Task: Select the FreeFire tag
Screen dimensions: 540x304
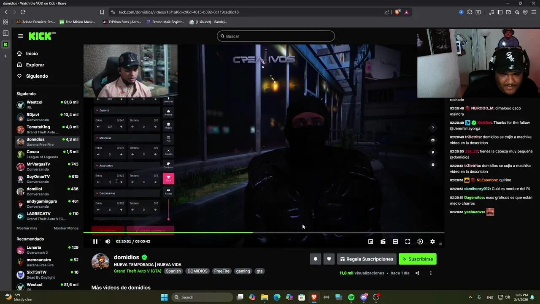Action: click(222, 271)
